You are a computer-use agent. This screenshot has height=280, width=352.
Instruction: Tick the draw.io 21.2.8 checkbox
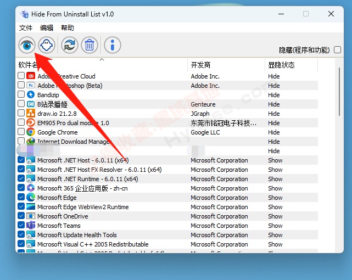(21, 113)
